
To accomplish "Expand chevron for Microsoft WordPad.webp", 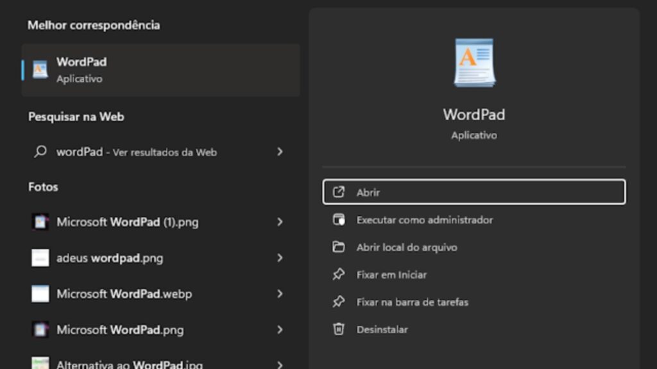I will click(x=280, y=294).
